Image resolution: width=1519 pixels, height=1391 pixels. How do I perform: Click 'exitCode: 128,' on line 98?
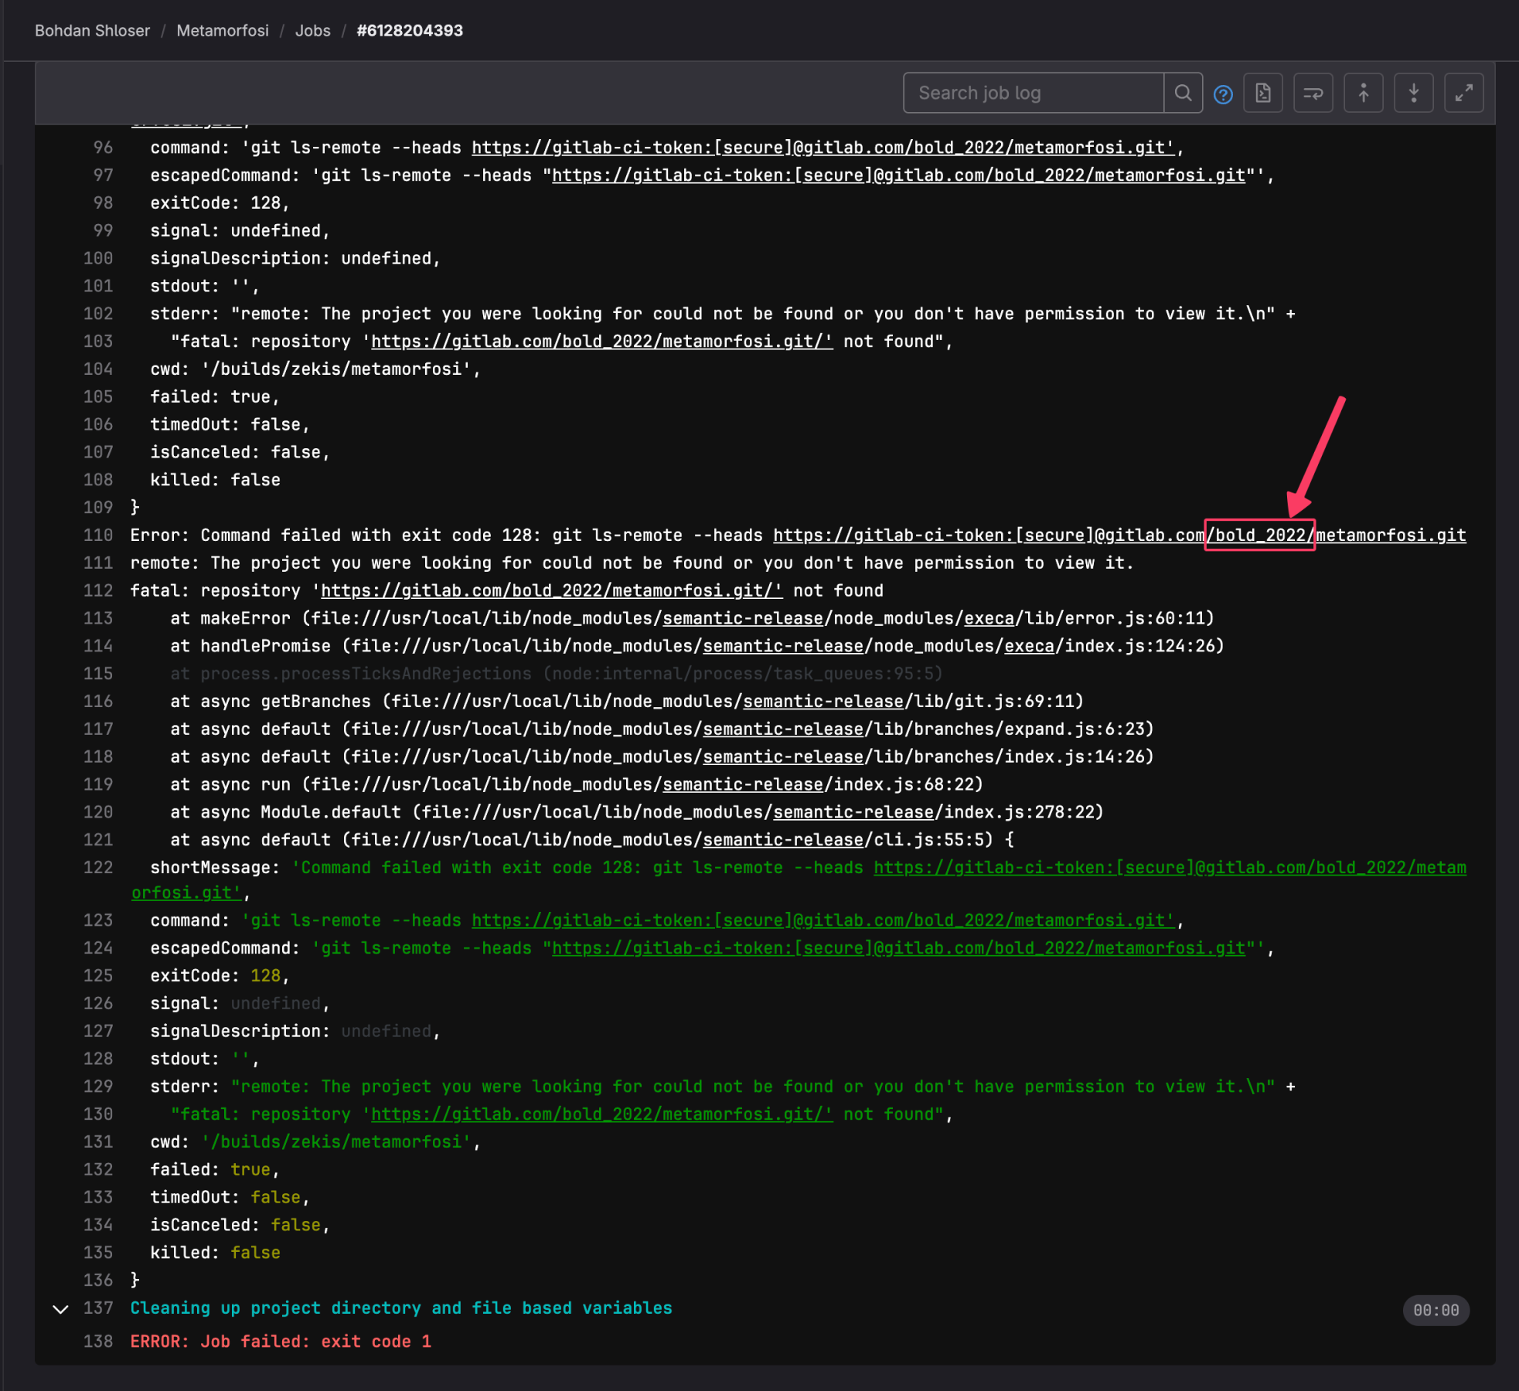(x=220, y=203)
